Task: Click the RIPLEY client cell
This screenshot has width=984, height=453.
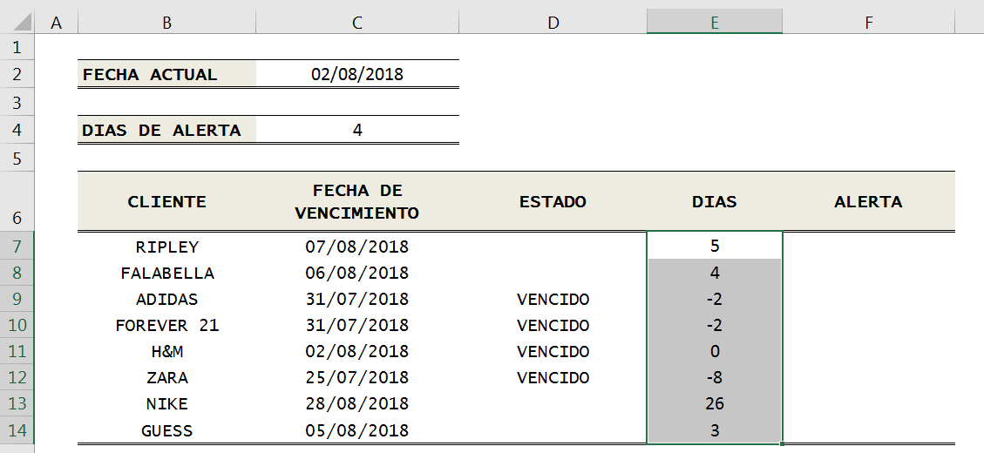Action: tap(166, 247)
